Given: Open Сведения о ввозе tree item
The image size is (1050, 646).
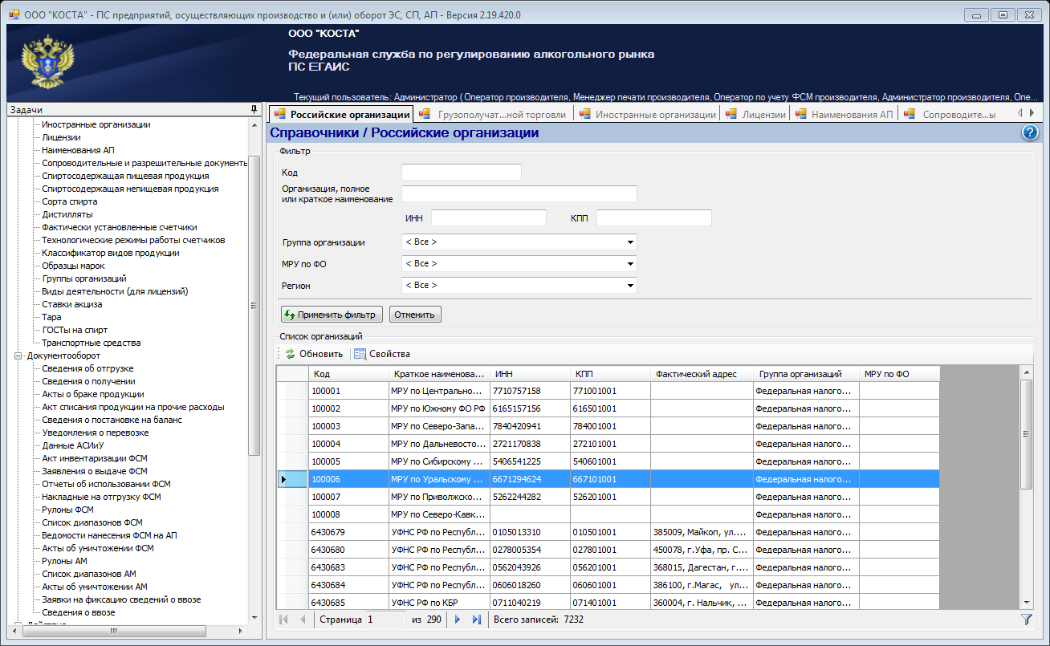Looking at the screenshot, I should click(x=79, y=612).
